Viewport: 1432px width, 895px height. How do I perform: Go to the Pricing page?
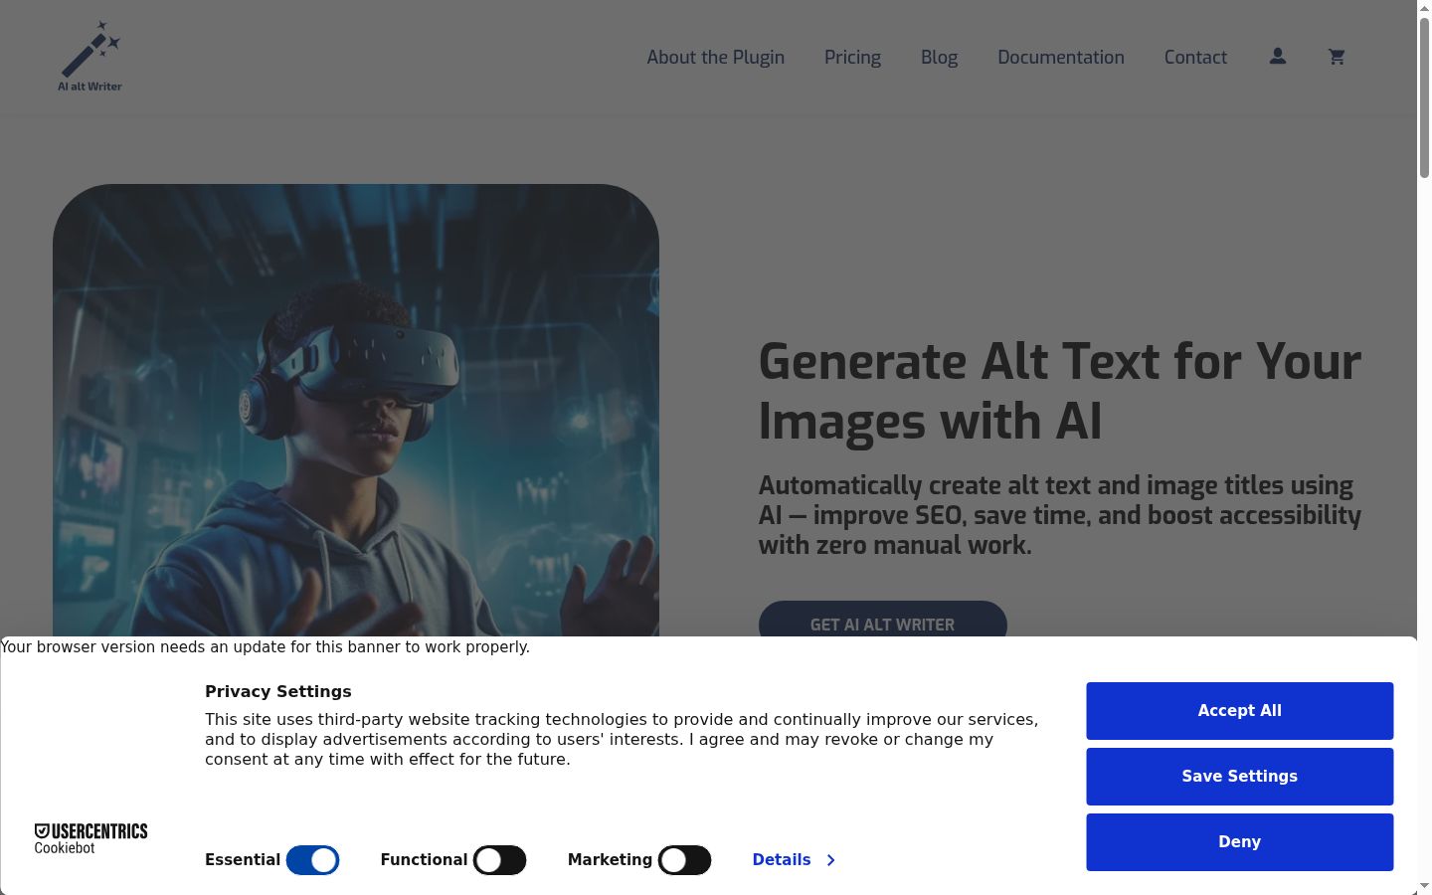[852, 58]
